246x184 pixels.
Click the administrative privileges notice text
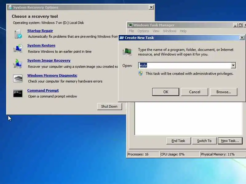tap(189, 74)
